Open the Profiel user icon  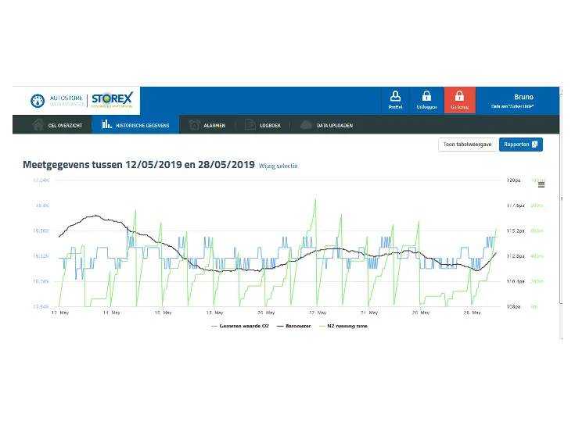tap(395, 97)
